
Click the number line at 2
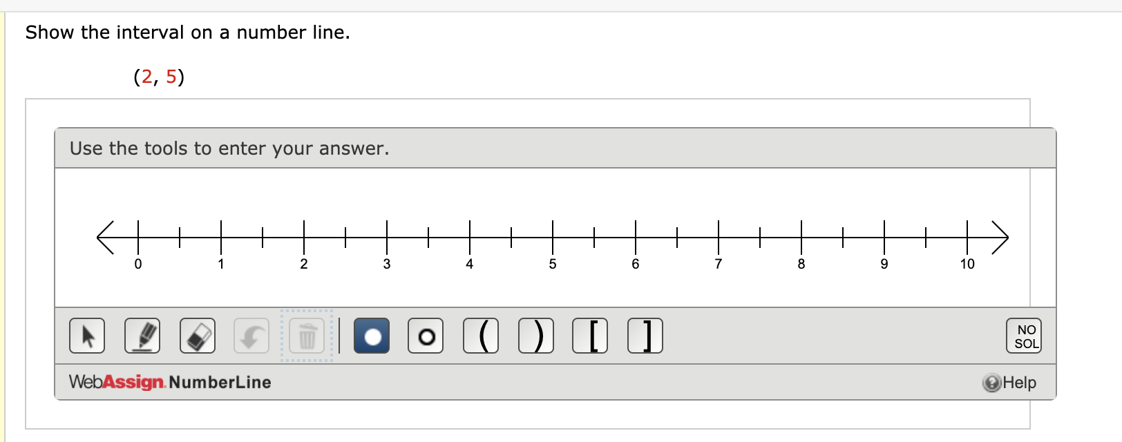pyautogui.click(x=304, y=237)
